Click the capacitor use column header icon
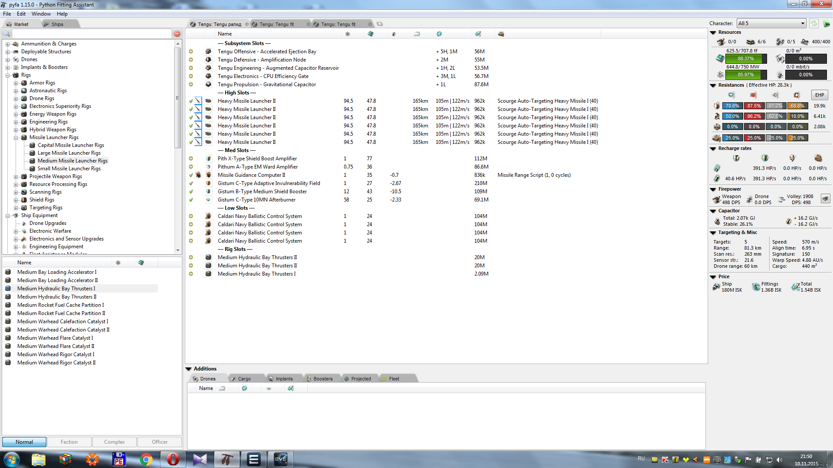 394,34
